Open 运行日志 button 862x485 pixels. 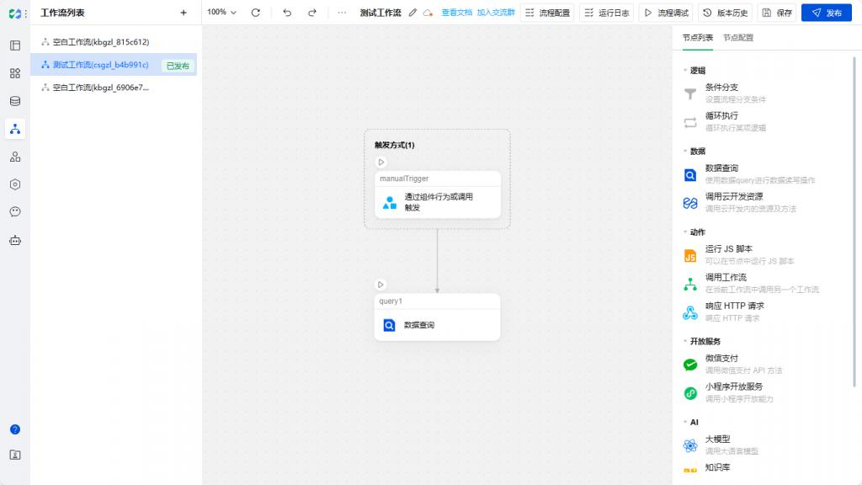pyautogui.click(x=607, y=13)
